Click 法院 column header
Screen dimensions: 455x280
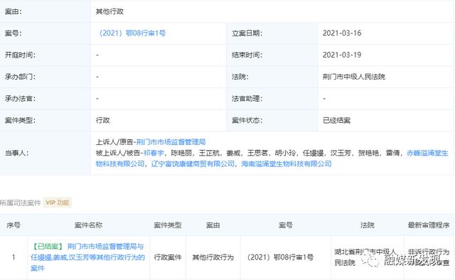point(368,225)
